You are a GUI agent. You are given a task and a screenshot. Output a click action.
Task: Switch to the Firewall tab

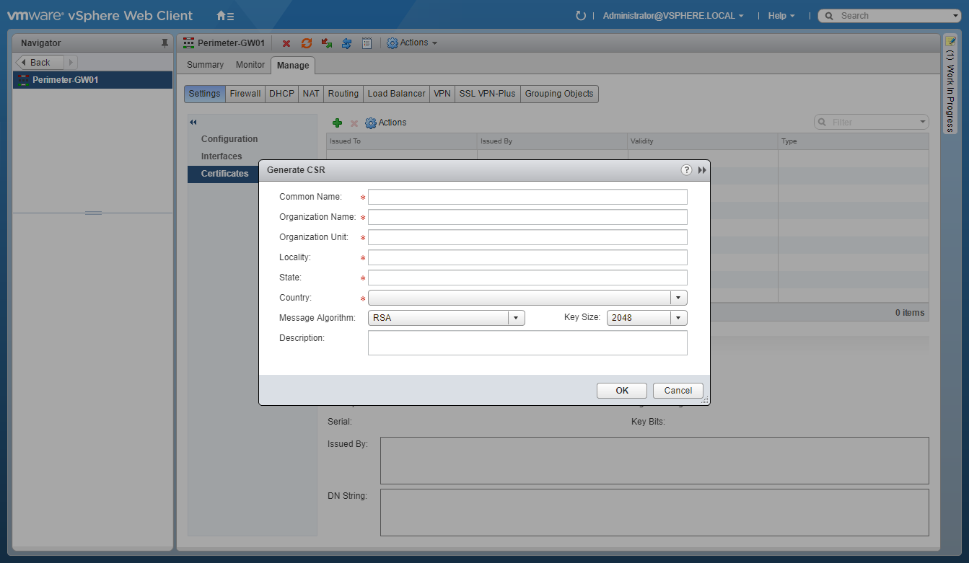pos(245,94)
